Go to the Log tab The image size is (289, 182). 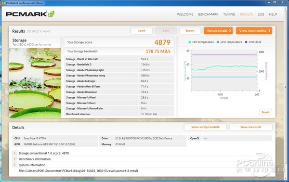261,14
